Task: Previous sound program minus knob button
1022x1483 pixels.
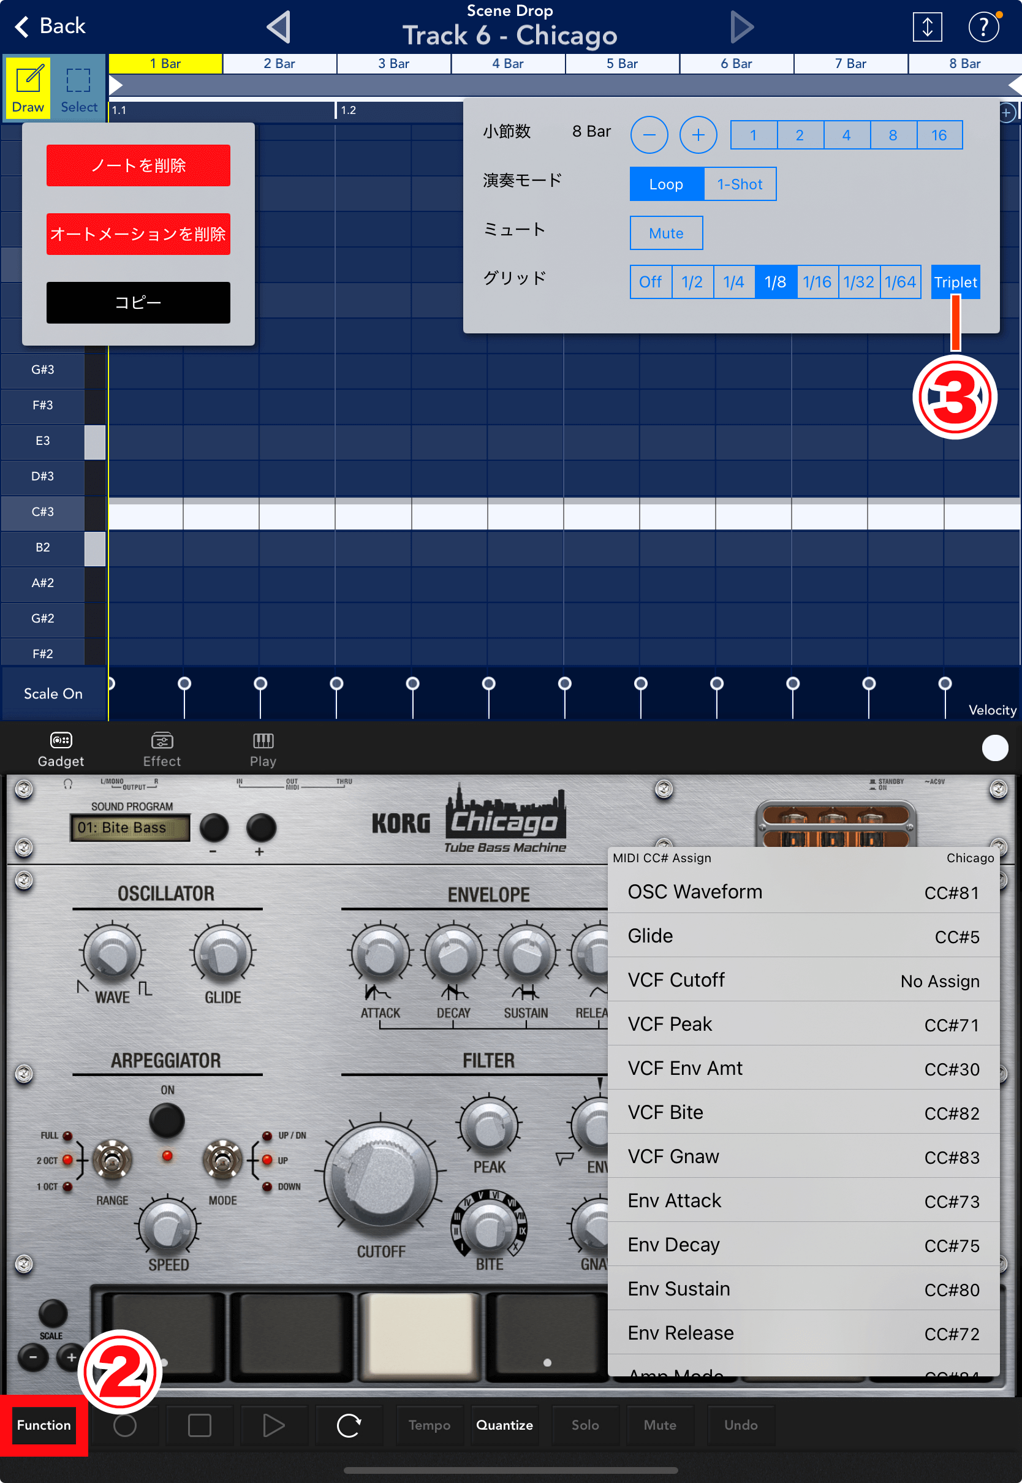Action: tap(214, 828)
